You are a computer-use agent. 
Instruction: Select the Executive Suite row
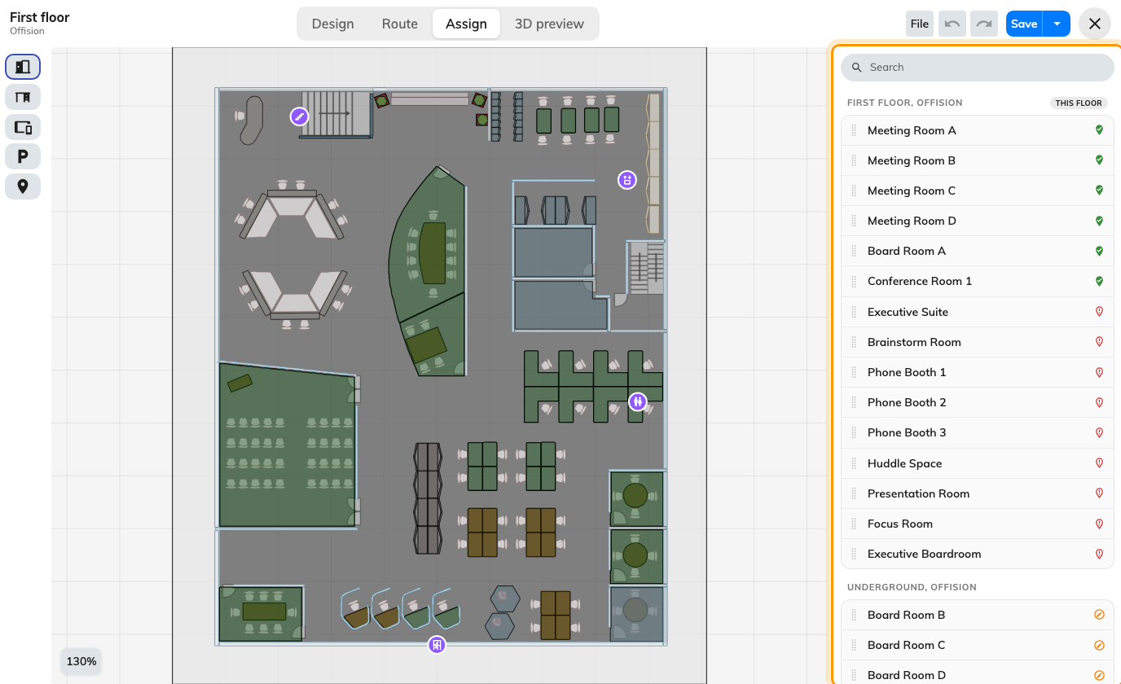(977, 312)
